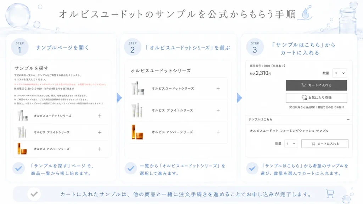
Task: Click the サンプルはこちら section label
Action: 260,119
